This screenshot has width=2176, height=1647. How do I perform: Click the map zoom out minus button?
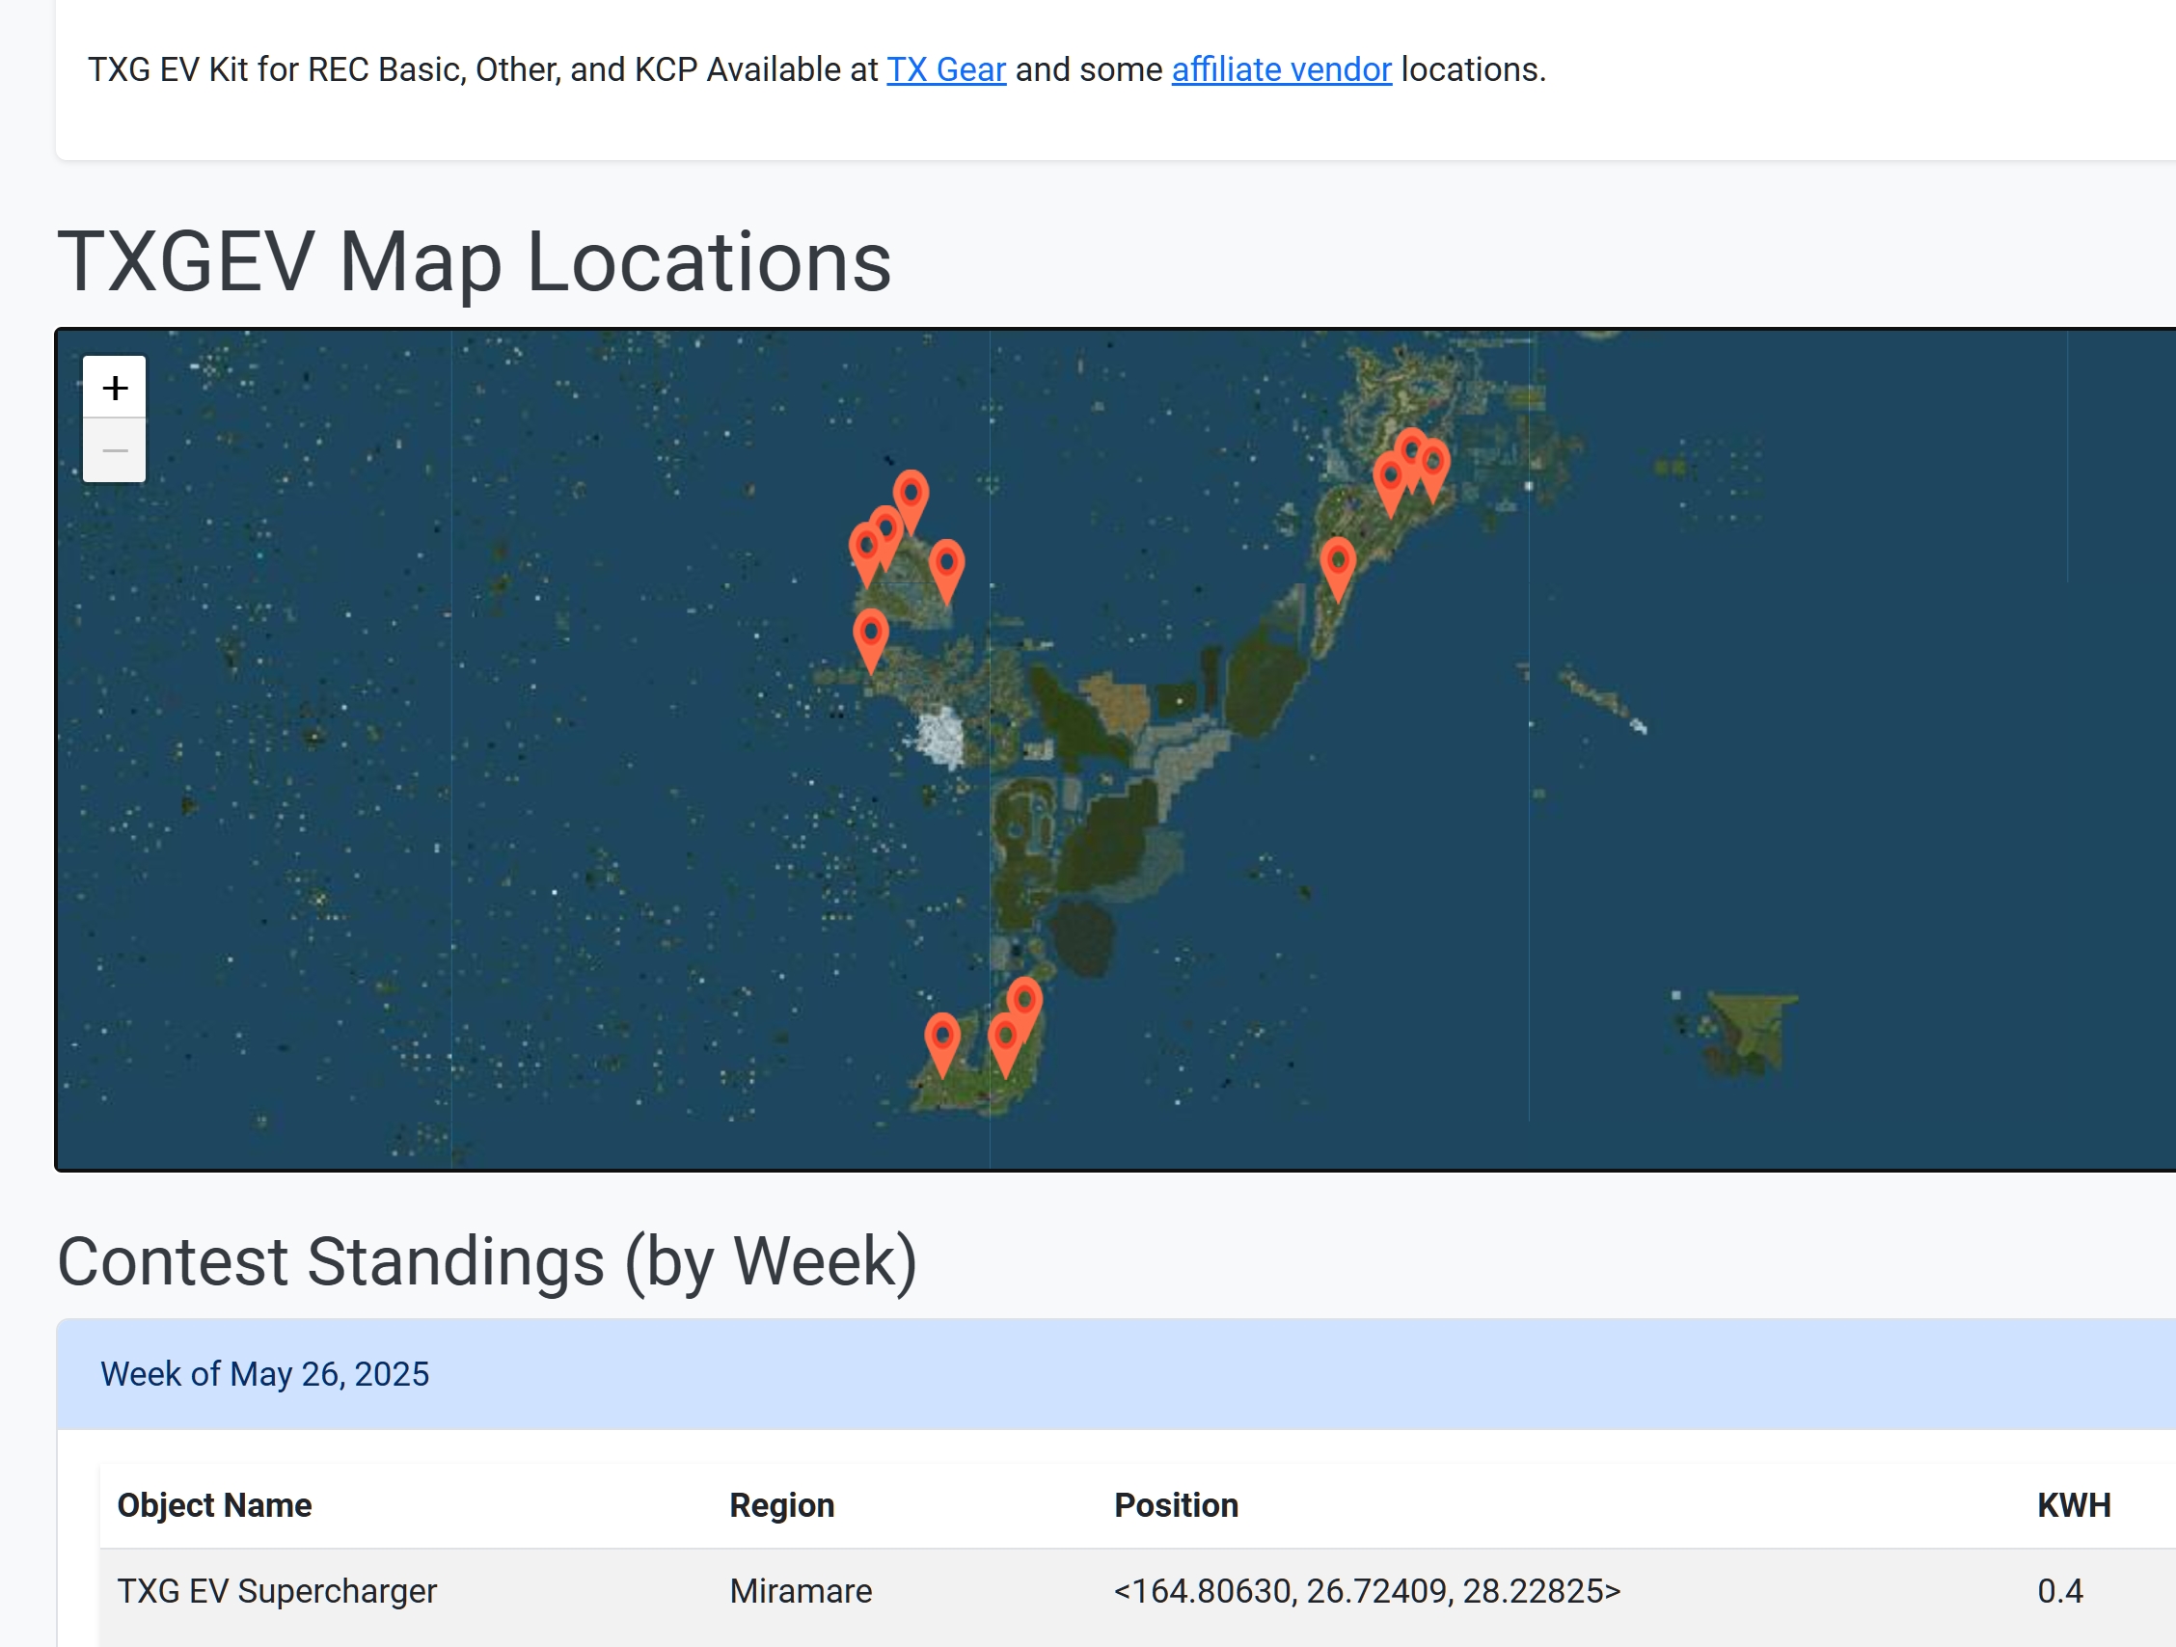[114, 450]
